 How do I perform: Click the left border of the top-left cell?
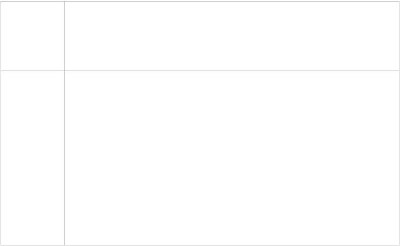point(1,36)
